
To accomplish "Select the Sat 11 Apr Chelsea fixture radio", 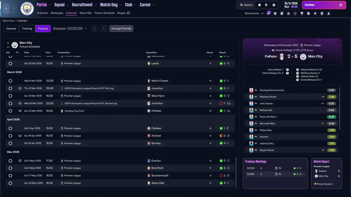I will point(10,128).
